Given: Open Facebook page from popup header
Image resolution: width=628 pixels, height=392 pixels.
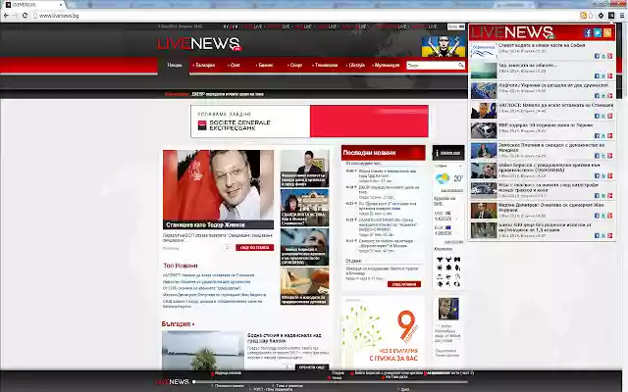Looking at the screenshot, I should (588, 32).
